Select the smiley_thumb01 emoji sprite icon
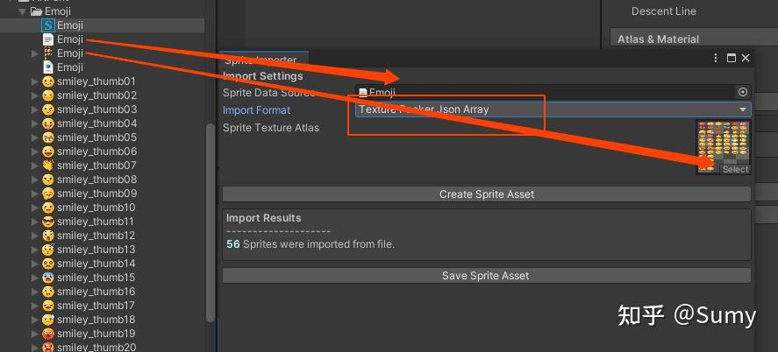 [x=48, y=81]
